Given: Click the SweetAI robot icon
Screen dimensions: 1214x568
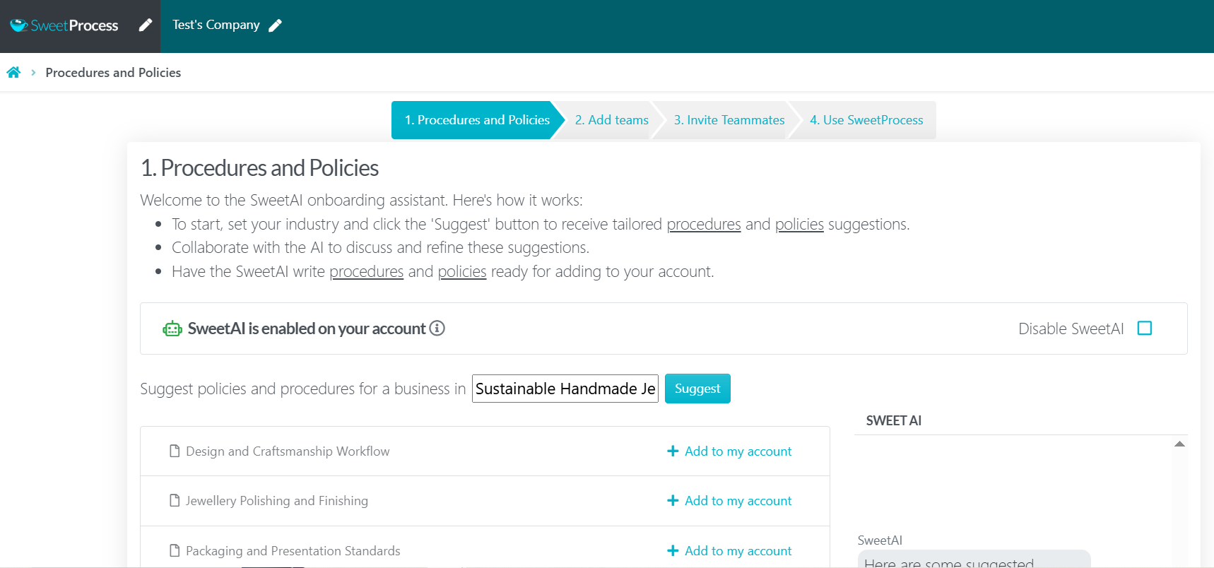Looking at the screenshot, I should [172, 329].
